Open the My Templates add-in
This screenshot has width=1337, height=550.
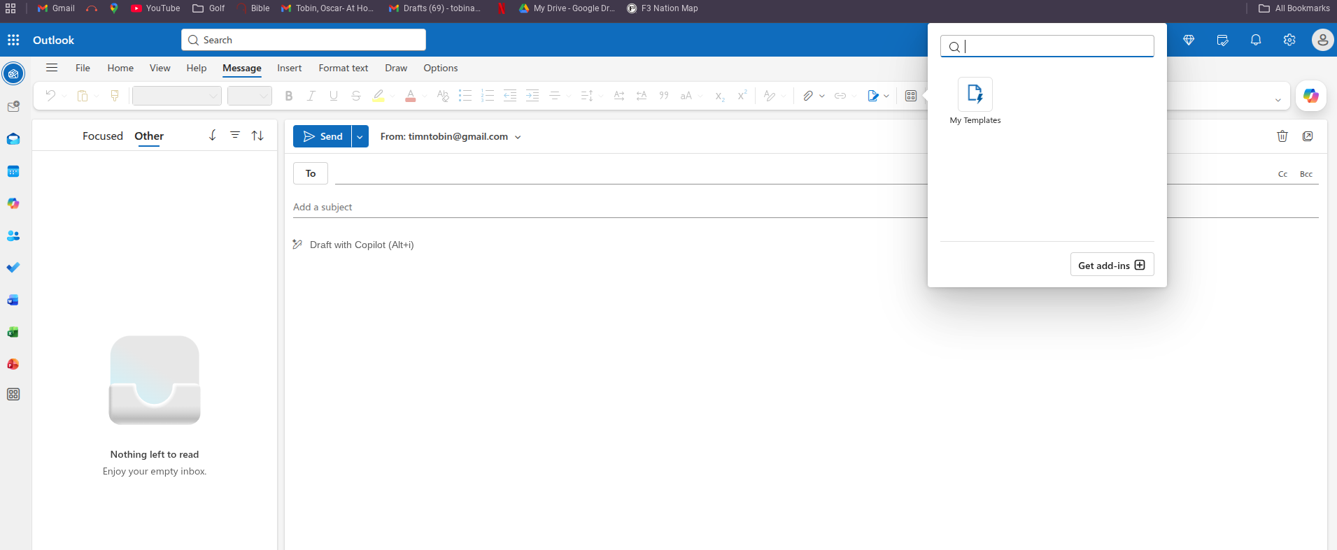[x=975, y=101]
